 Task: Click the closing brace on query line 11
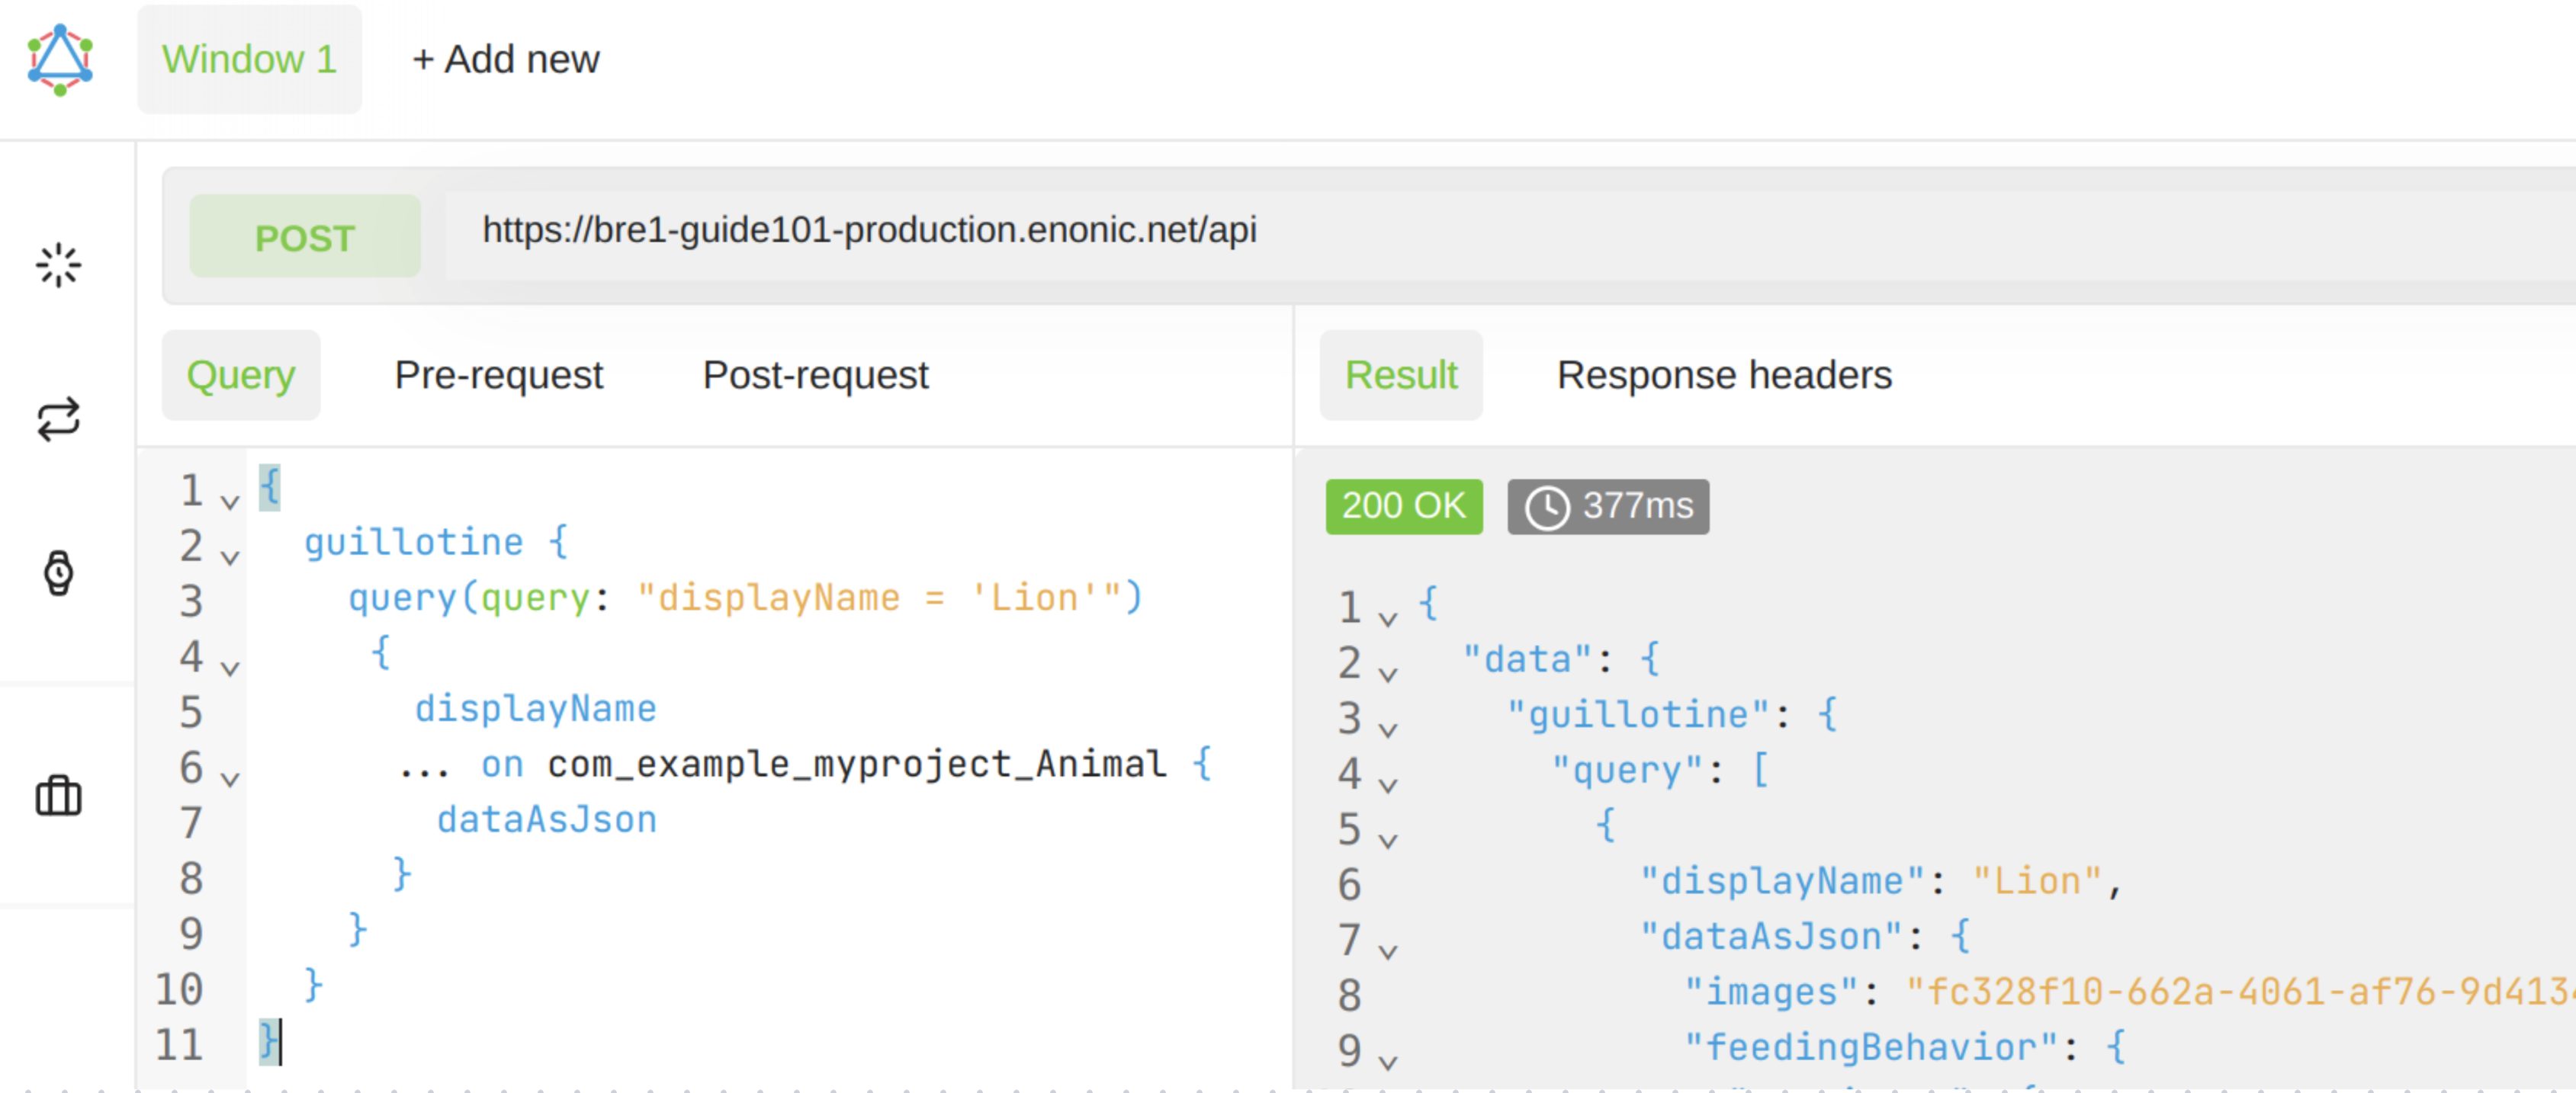269,1041
